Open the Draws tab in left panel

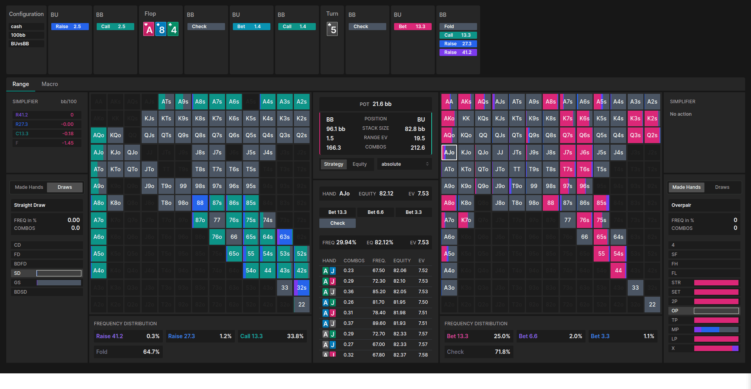65,187
